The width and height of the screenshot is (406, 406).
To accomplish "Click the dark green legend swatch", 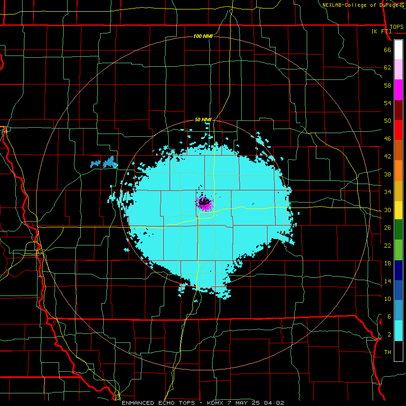I will click(398, 230).
